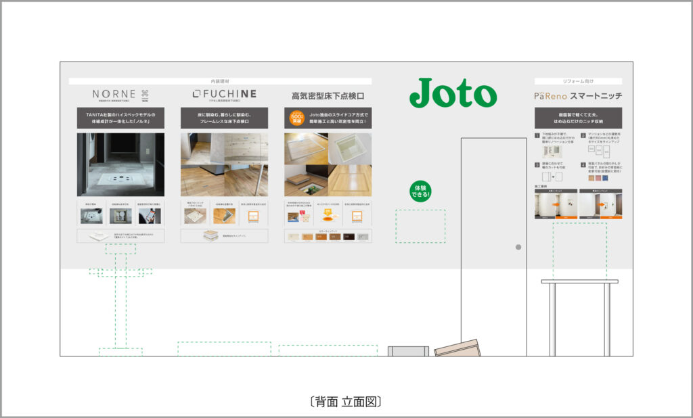
Task: Click the FUCHINE logo heading
Action: coord(224,94)
